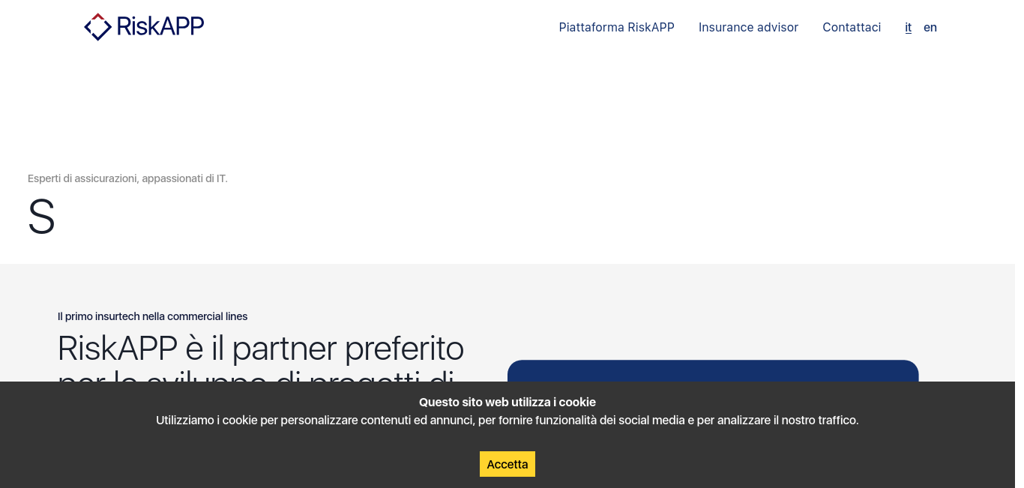Click "appassionati di IT" in the tagline
The width and height of the screenshot is (1024, 488).
(184, 178)
